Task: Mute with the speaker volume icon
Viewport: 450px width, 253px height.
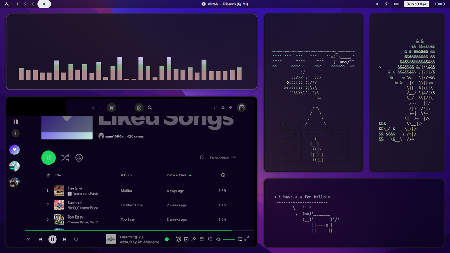Action: (x=219, y=239)
